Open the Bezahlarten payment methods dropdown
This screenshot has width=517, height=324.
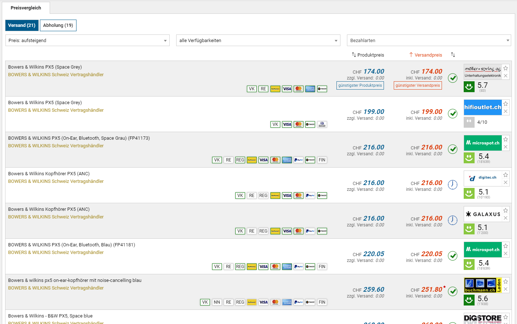[429, 40]
